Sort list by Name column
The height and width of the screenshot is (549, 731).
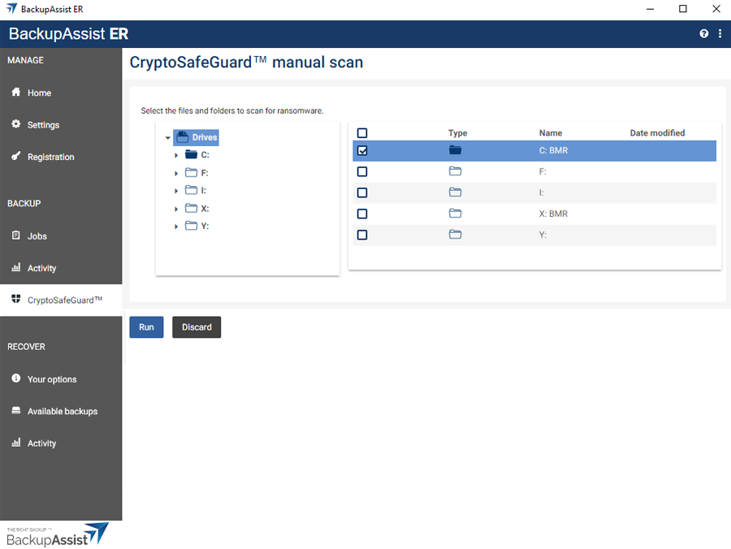tap(551, 133)
